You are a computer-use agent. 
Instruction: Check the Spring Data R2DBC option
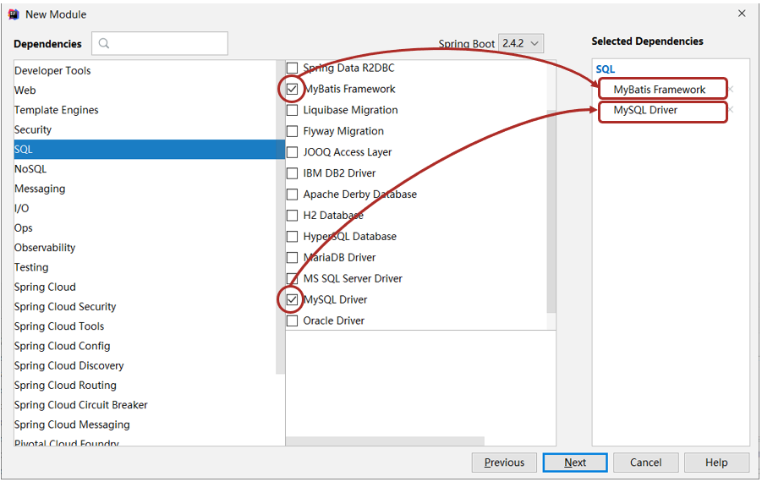point(292,68)
